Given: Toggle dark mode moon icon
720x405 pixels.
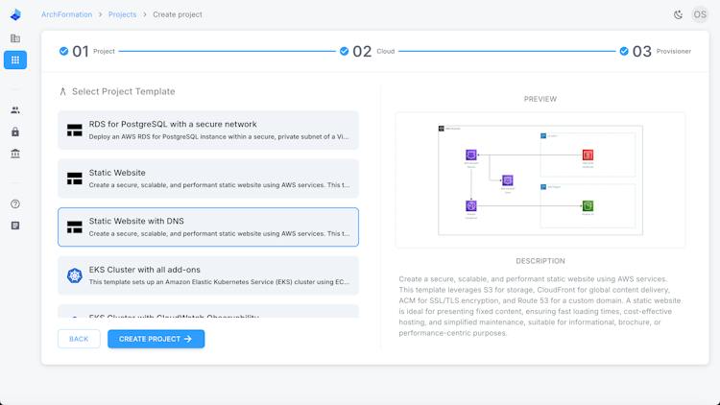Looking at the screenshot, I should (678, 14).
